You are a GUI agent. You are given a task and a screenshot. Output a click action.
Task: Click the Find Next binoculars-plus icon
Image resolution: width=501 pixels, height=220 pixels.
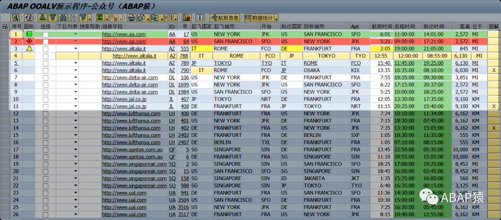pyautogui.click(x=72, y=18)
